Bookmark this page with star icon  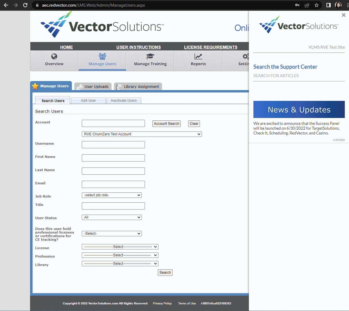point(317,5)
